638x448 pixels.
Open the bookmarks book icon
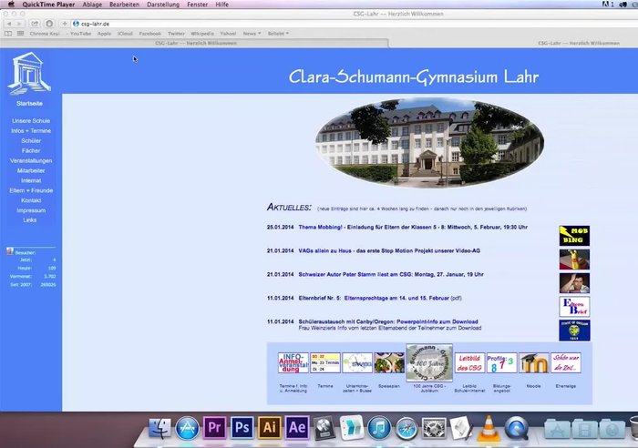pyautogui.click(x=8, y=33)
